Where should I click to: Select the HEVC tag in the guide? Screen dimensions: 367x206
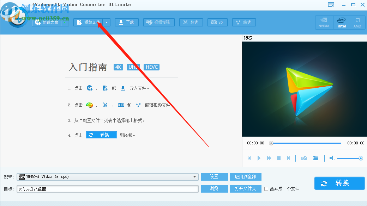coord(151,67)
